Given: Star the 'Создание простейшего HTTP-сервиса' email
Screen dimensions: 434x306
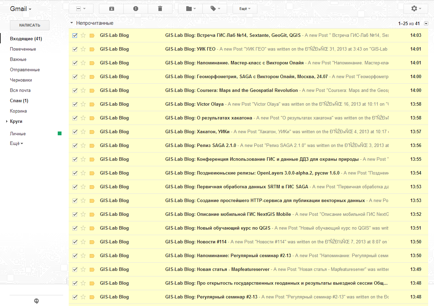Looking at the screenshot, I should 83,201.
